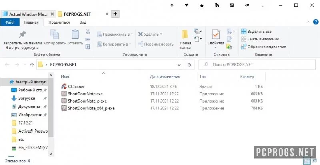Sort by the Имя column header
This screenshot has height=165, width=320.
tap(65, 77)
